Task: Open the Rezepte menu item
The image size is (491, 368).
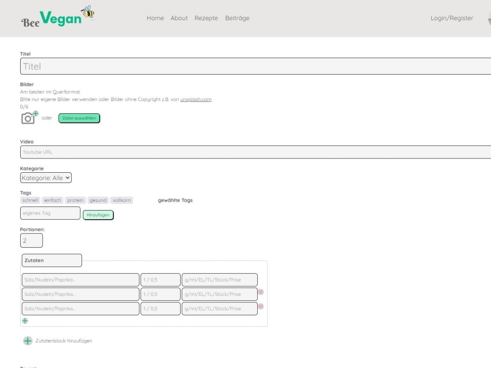Action: coord(206,18)
